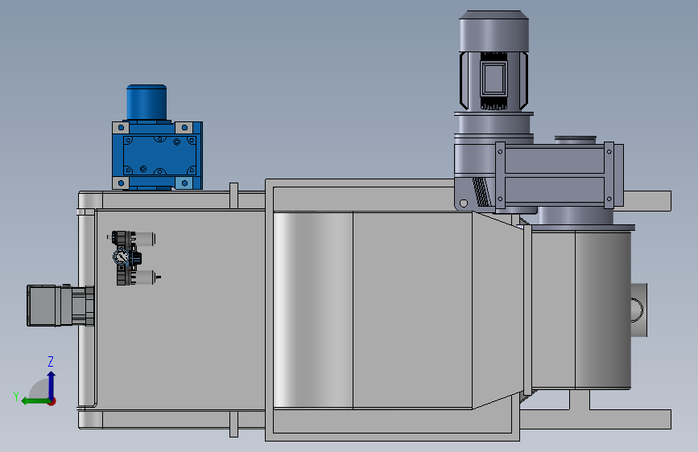Select the shiny curved panel in the center
The image size is (698, 452).
click(x=313, y=310)
